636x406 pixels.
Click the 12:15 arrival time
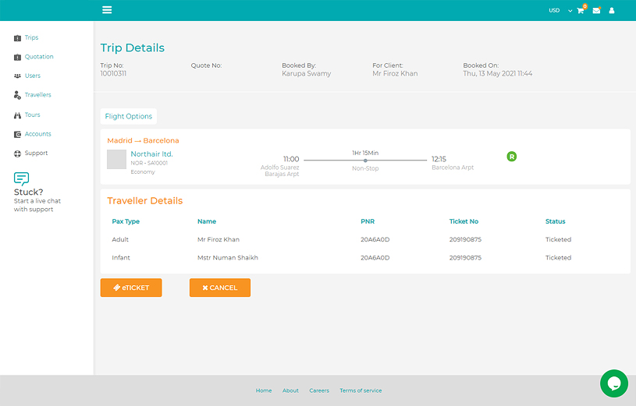point(439,159)
